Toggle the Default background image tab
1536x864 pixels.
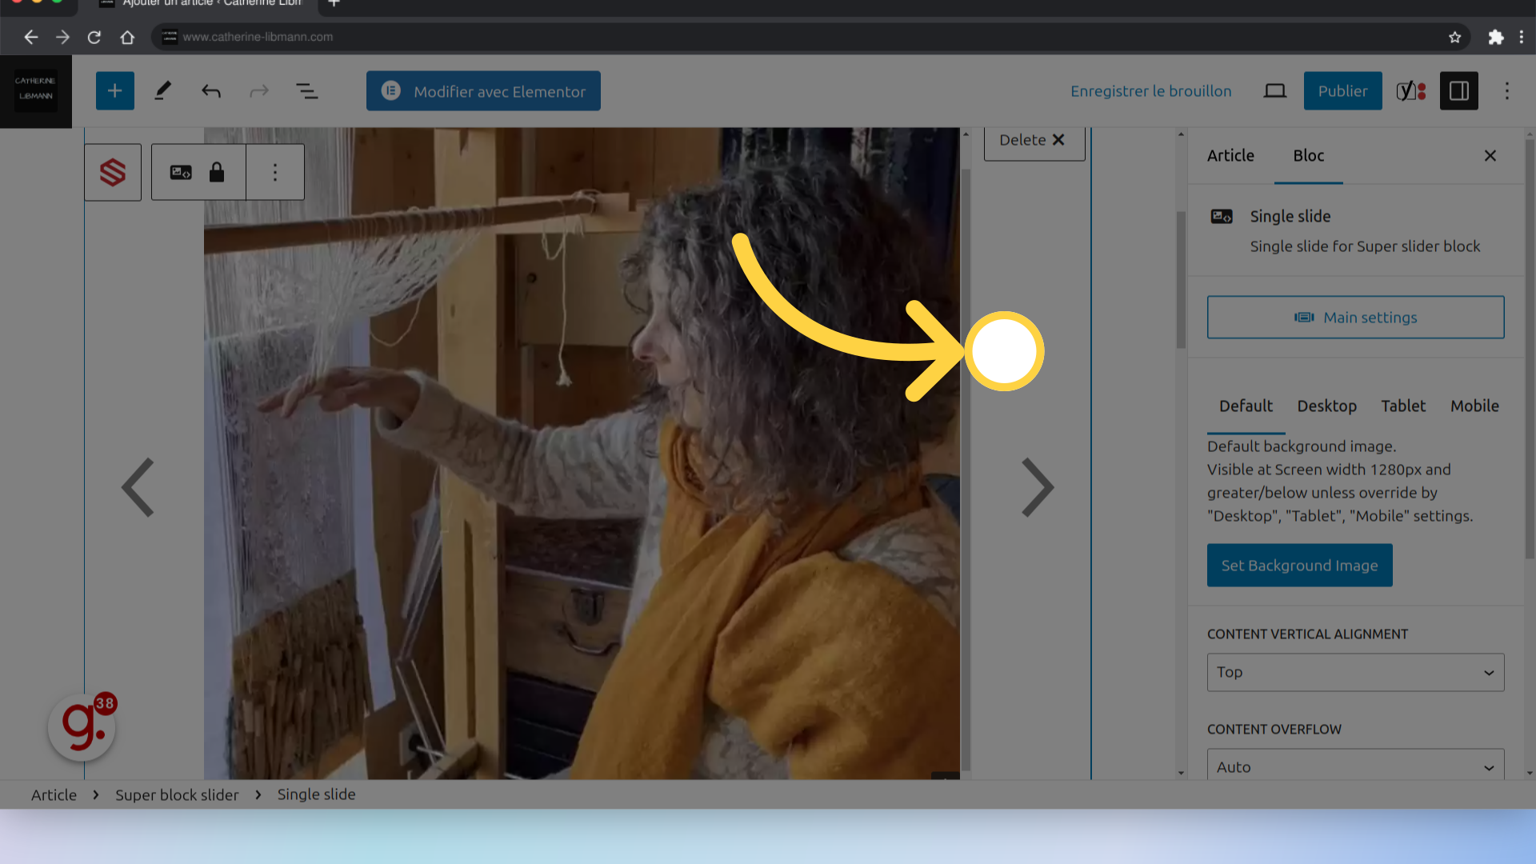1246,406
